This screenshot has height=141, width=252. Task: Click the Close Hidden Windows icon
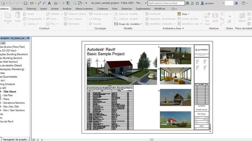click(x=74, y=3)
